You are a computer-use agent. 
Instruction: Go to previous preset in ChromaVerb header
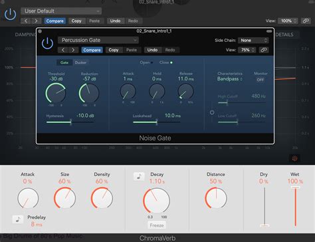26,21
